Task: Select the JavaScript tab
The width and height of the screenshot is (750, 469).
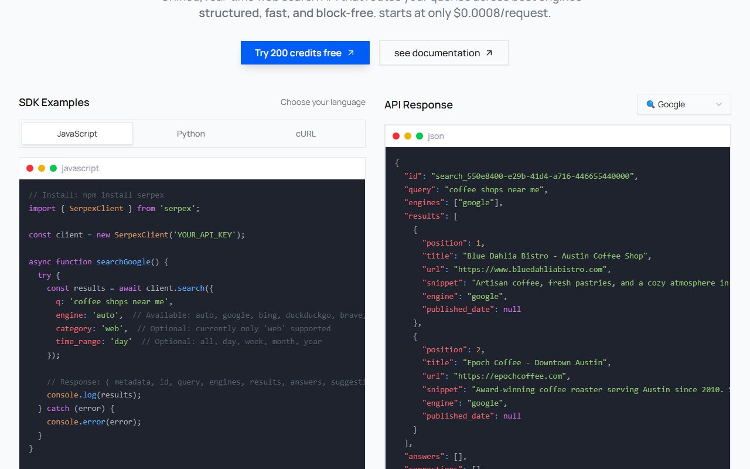Action: coord(77,134)
